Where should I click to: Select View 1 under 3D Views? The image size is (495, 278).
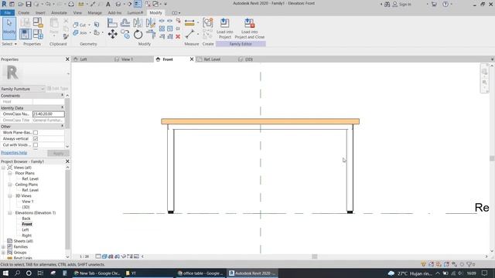coord(28,202)
